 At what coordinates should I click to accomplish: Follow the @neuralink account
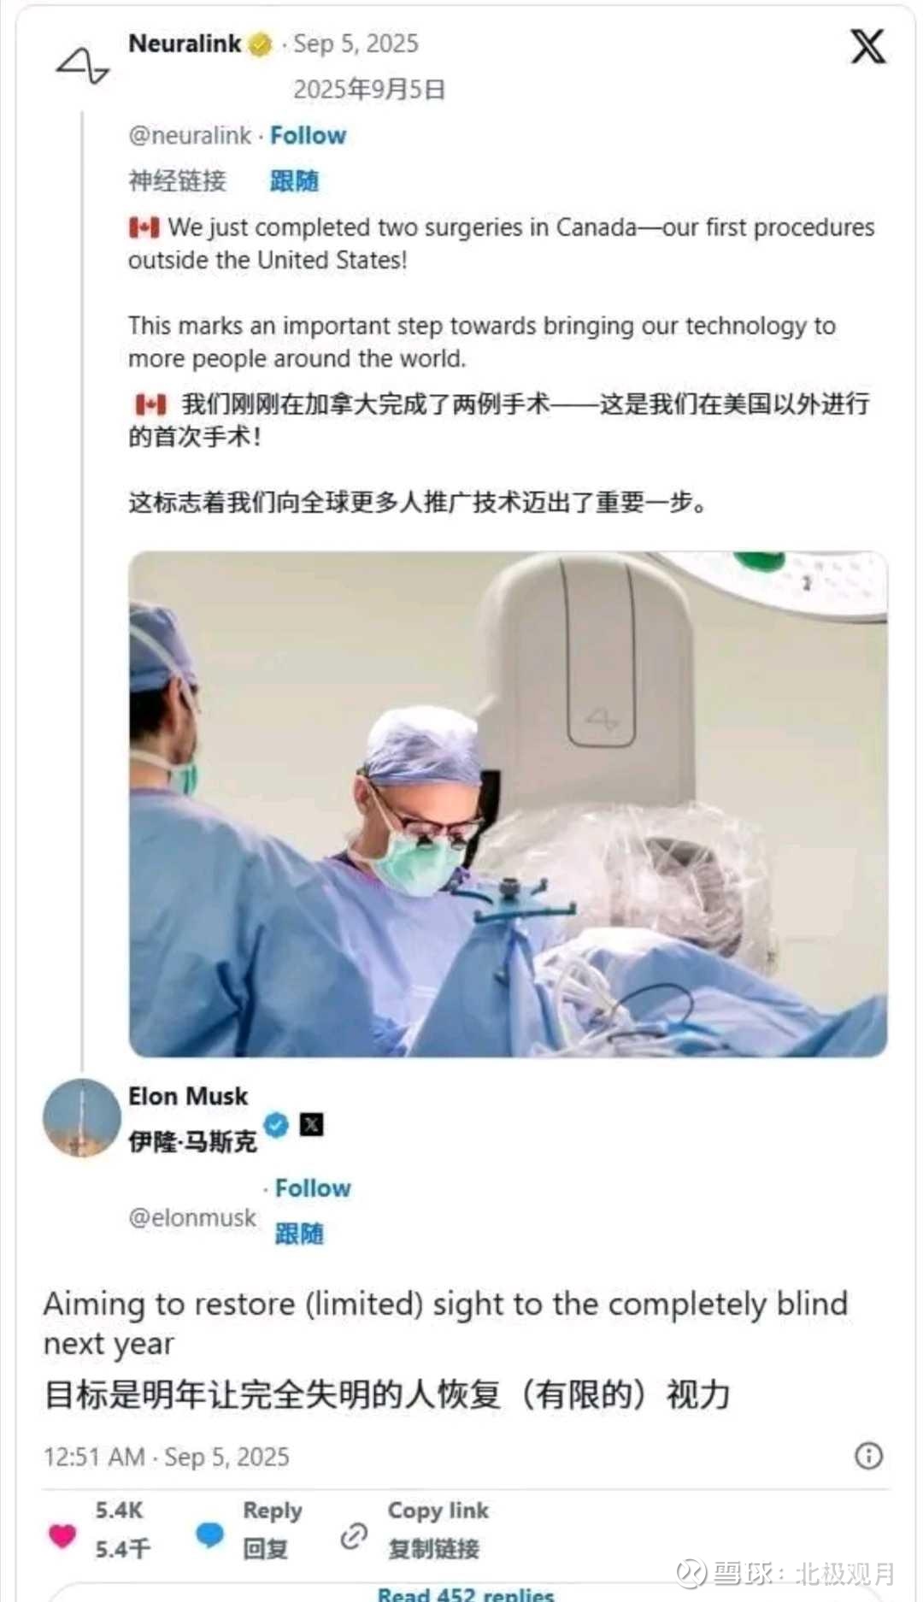pos(308,136)
